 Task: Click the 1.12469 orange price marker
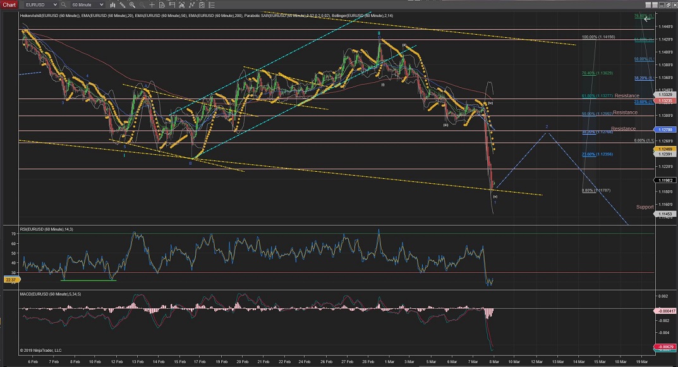click(665, 149)
